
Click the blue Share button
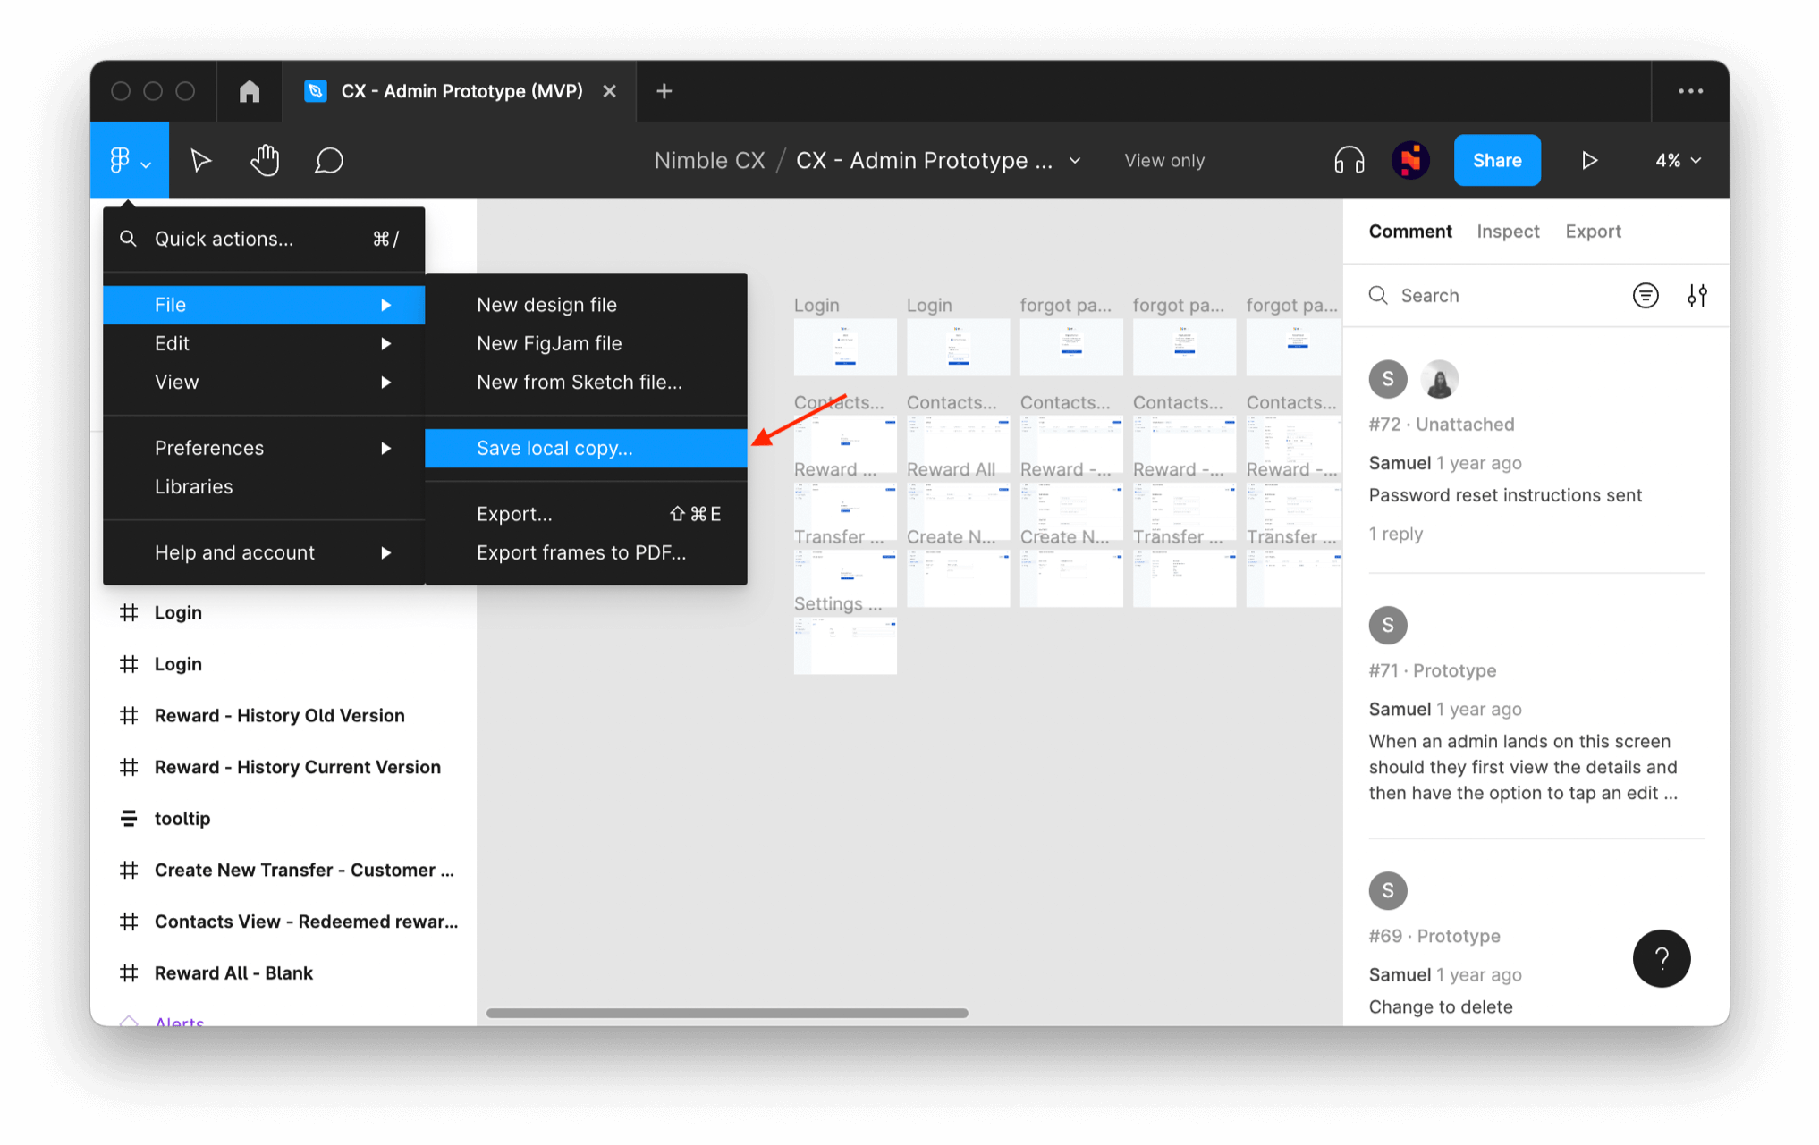coord(1496,161)
